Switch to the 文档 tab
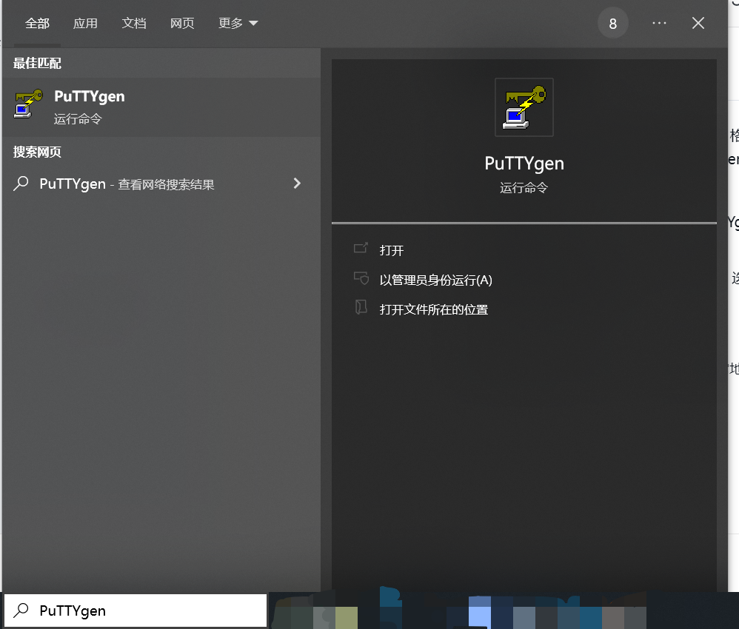This screenshot has width=739, height=629. point(134,23)
